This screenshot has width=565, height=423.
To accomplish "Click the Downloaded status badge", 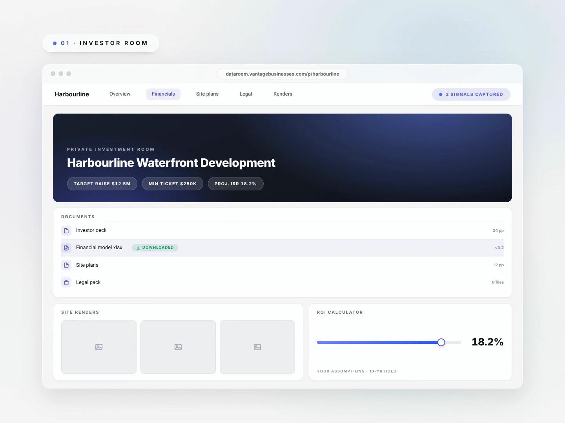I will pyautogui.click(x=155, y=248).
